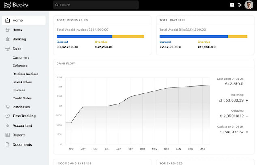Open Estimates in the Sales list

pos(20,66)
